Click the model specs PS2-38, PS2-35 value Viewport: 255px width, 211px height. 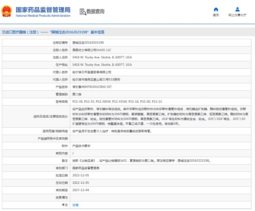pos(117,101)
